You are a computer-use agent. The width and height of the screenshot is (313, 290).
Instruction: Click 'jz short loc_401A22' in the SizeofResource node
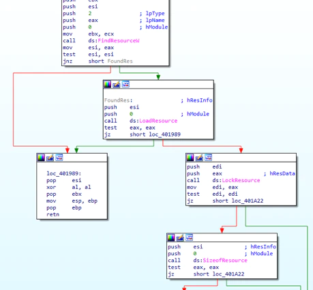pyautogui.click(x=206, y=274)
